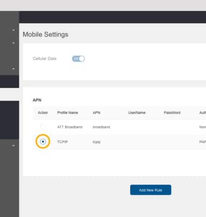Click the Action column header

point(43,113)
